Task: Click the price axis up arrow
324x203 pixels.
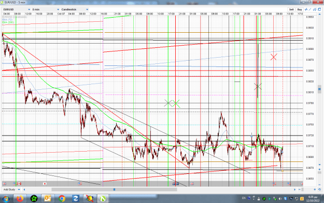Action: (319, 15)
